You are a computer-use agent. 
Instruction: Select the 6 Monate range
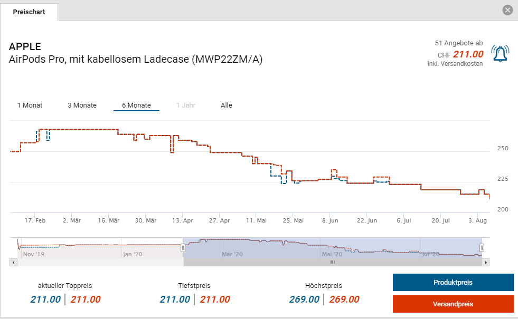coord(136,105)
